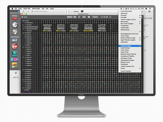Open the teal square sidebar icon
The width and height of the screenshot is (163, 122).
(15, 53)
